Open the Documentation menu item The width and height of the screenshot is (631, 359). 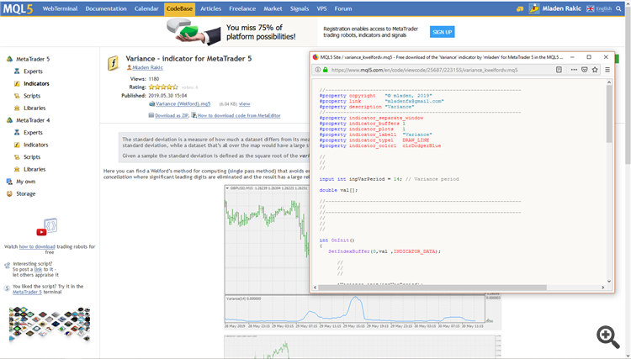click(106, 8)
